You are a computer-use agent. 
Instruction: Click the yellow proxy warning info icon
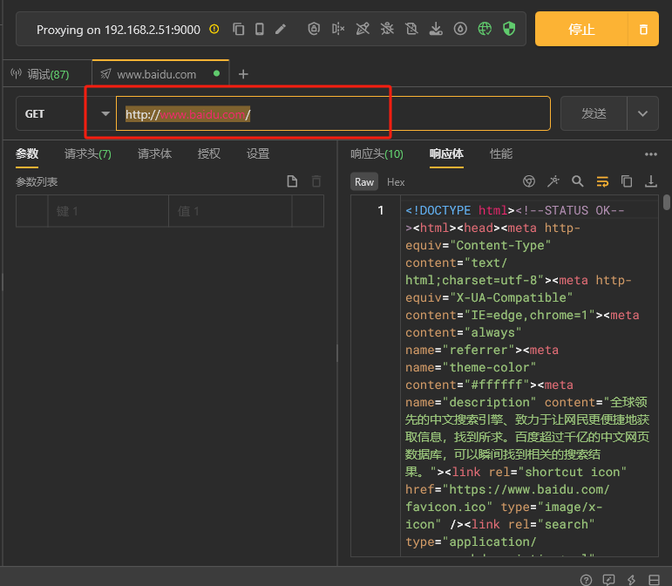click(214, 29)
